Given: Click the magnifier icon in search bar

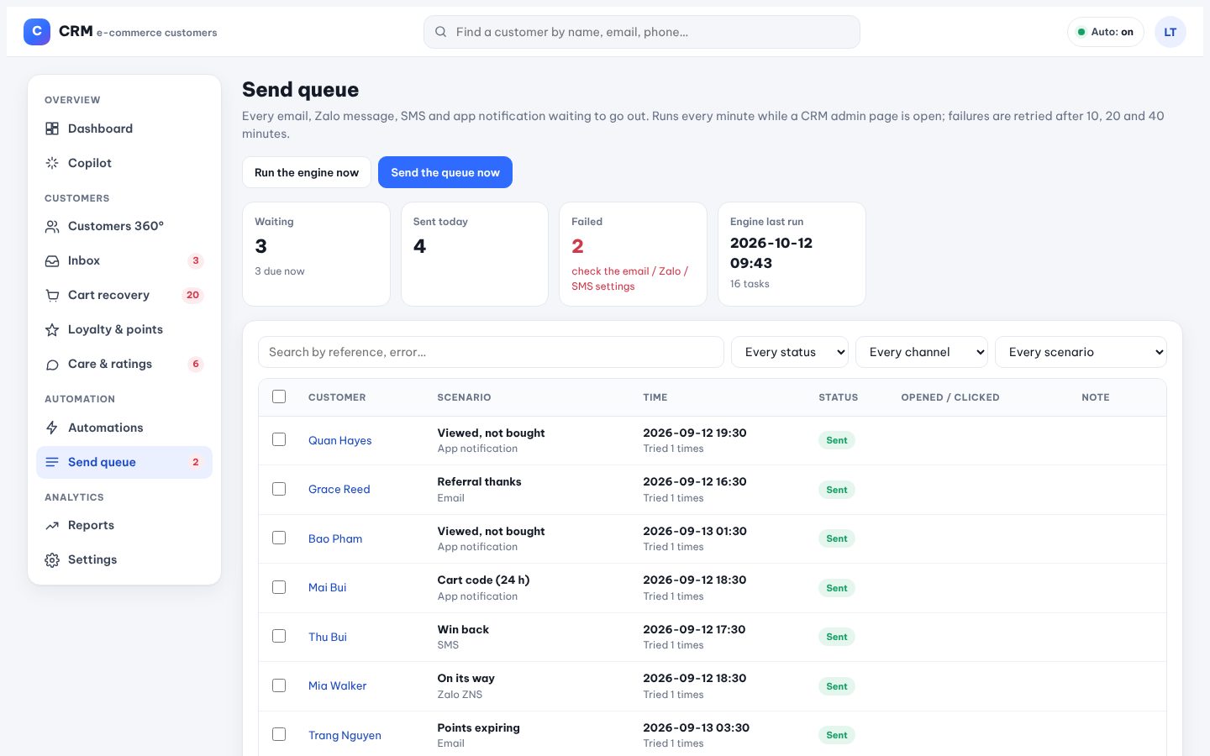Looking at the screenshot, I should coord(440,32).
